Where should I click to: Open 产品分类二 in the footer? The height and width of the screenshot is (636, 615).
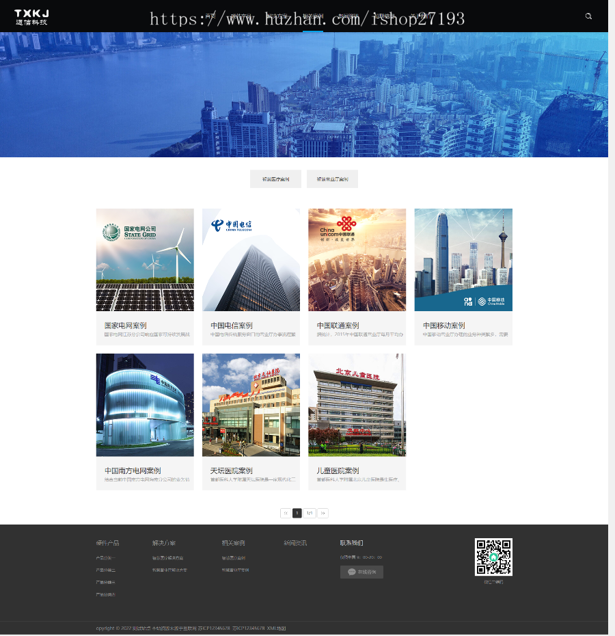[105, 570]
